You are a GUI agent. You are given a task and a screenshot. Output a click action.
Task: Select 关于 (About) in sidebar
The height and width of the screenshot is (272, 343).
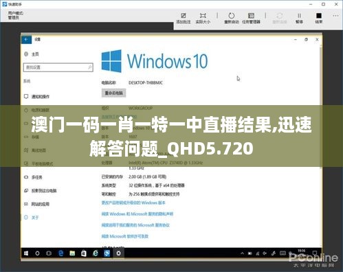click(x=32, y=217)
